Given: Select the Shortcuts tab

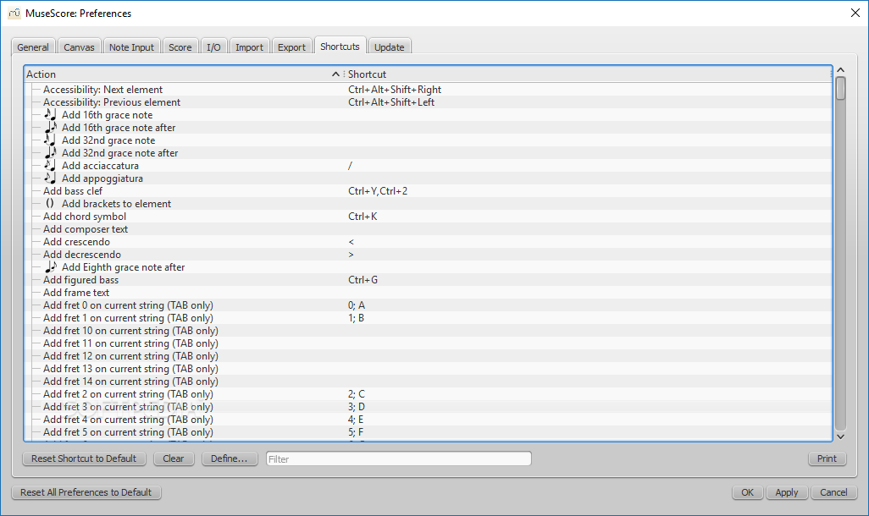Looking at the screenshot, I should 340,47.
